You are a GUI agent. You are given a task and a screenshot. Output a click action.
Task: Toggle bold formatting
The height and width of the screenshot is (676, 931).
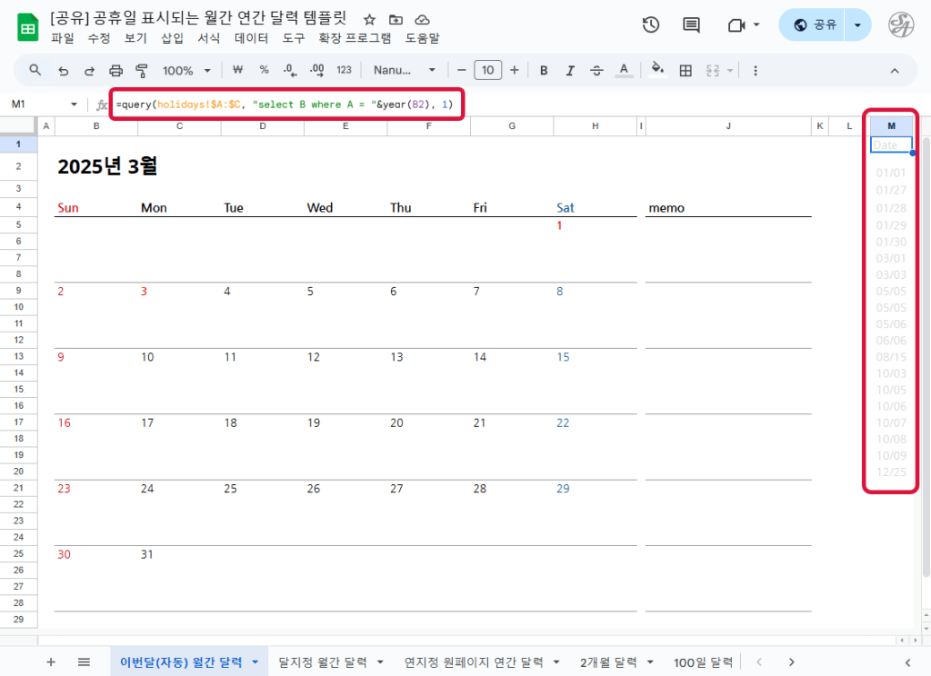pos(544,70)
